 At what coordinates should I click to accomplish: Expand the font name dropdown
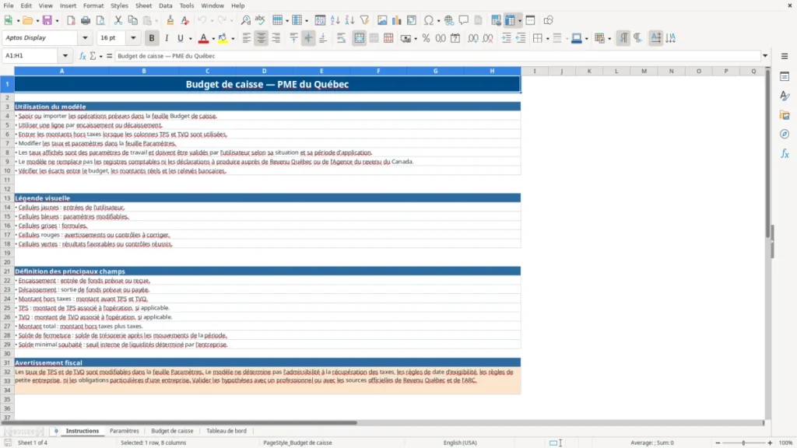coord(85,37)
